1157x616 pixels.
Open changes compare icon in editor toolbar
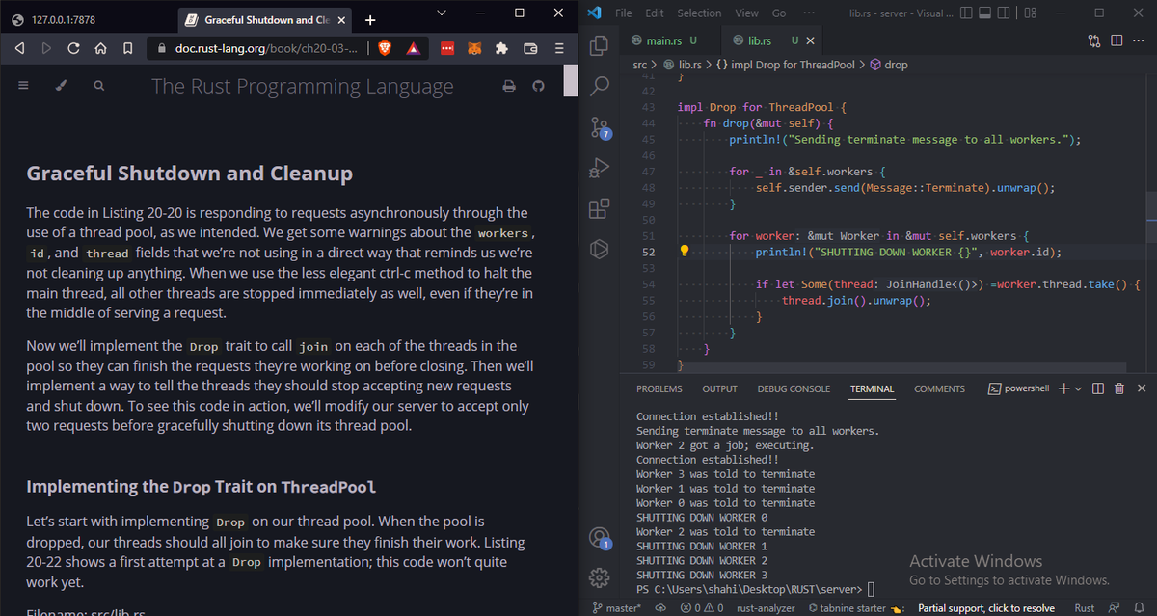click(1093, 40)
